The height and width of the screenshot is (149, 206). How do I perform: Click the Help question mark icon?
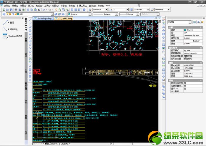coord(84,10)
